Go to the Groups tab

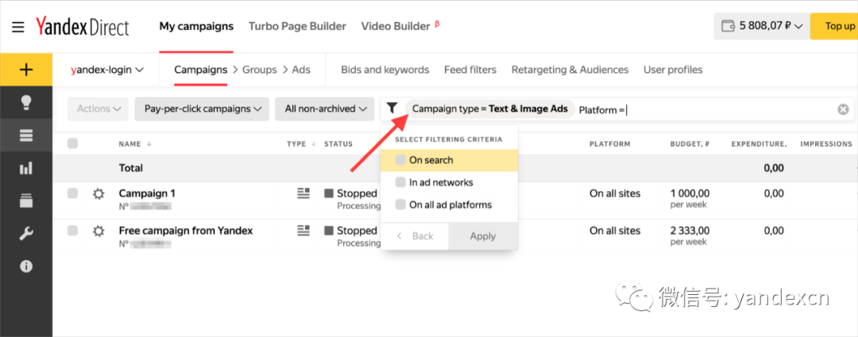tap(260, 70)
